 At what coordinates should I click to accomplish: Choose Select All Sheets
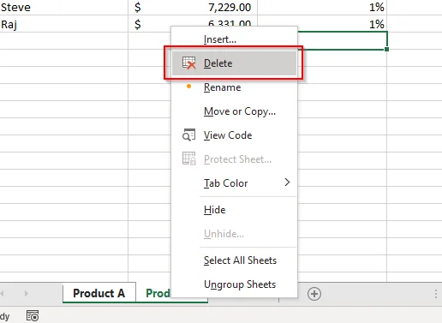pyautogui.click(x=234, y=260)
